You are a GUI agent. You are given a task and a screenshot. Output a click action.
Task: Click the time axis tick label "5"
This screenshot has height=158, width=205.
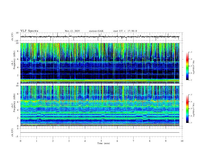(101, 141)
